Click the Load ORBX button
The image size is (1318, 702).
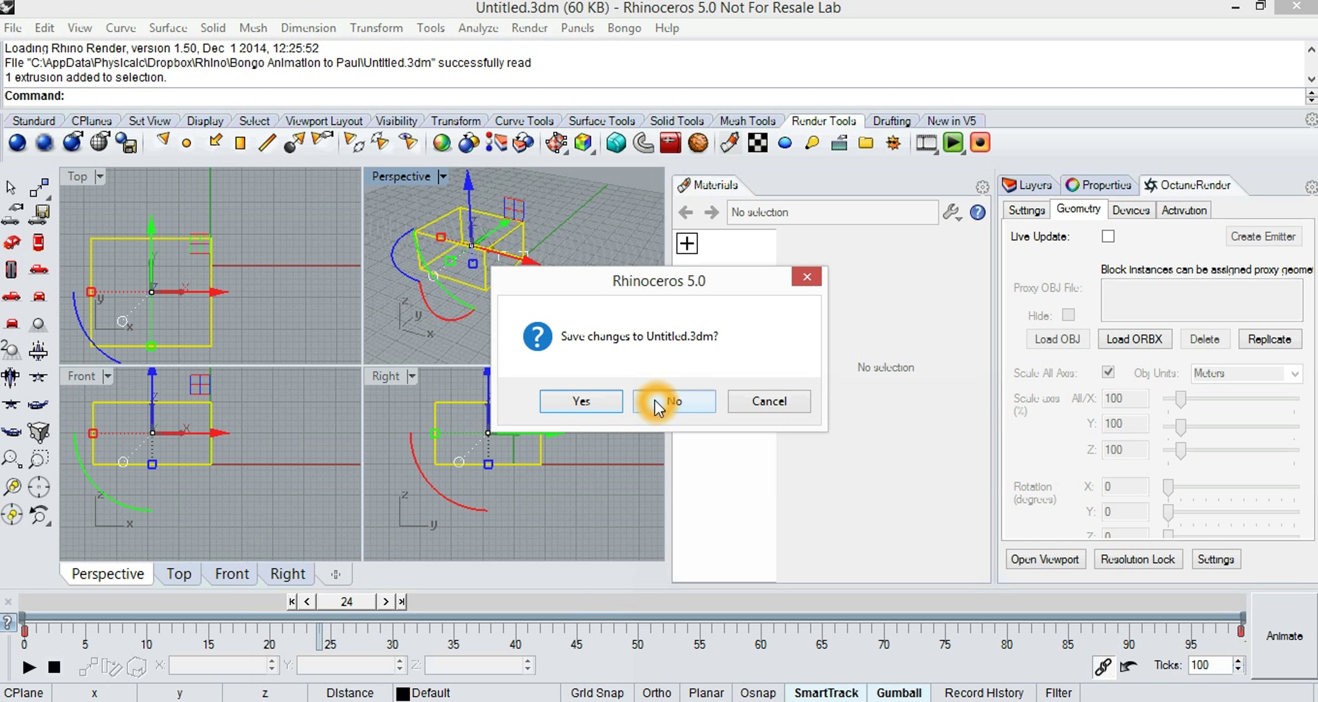[1135, 339]
